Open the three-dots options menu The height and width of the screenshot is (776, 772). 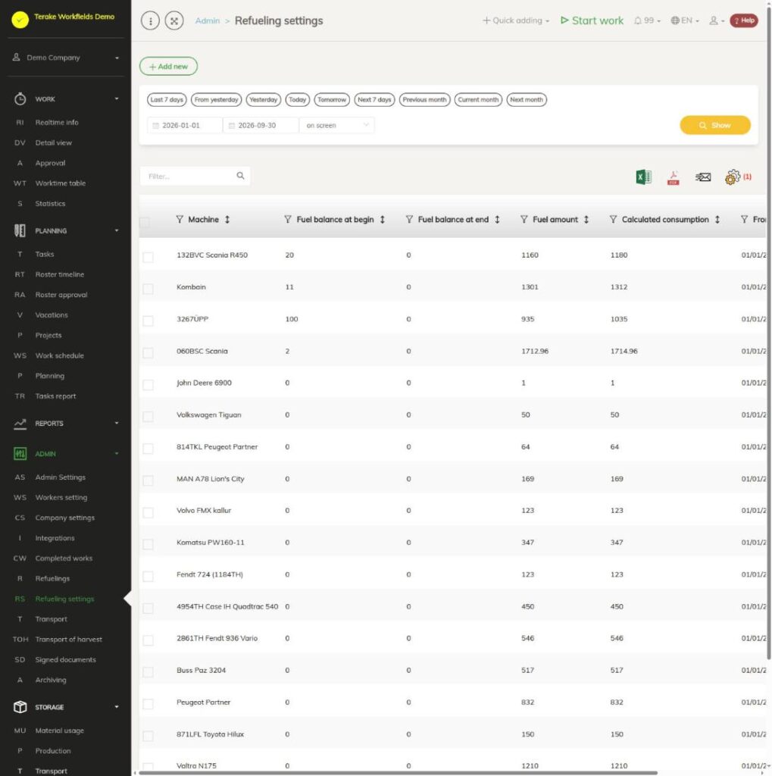coord(151,20)
